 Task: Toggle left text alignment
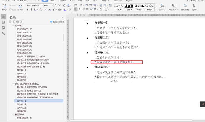tap(76, 10)
